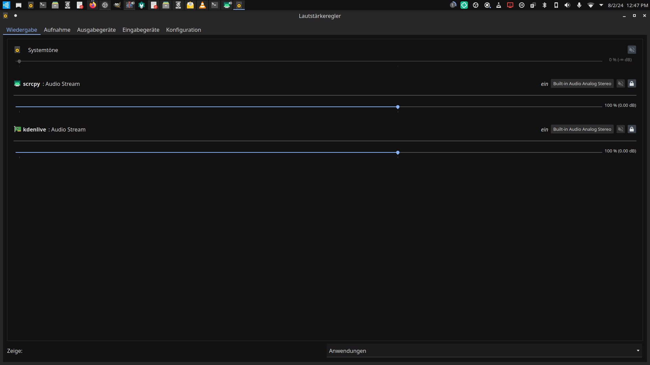This screenshot has height=365, width=650.
Task: Mute the scrcpy audio stream
Action: 620,83
